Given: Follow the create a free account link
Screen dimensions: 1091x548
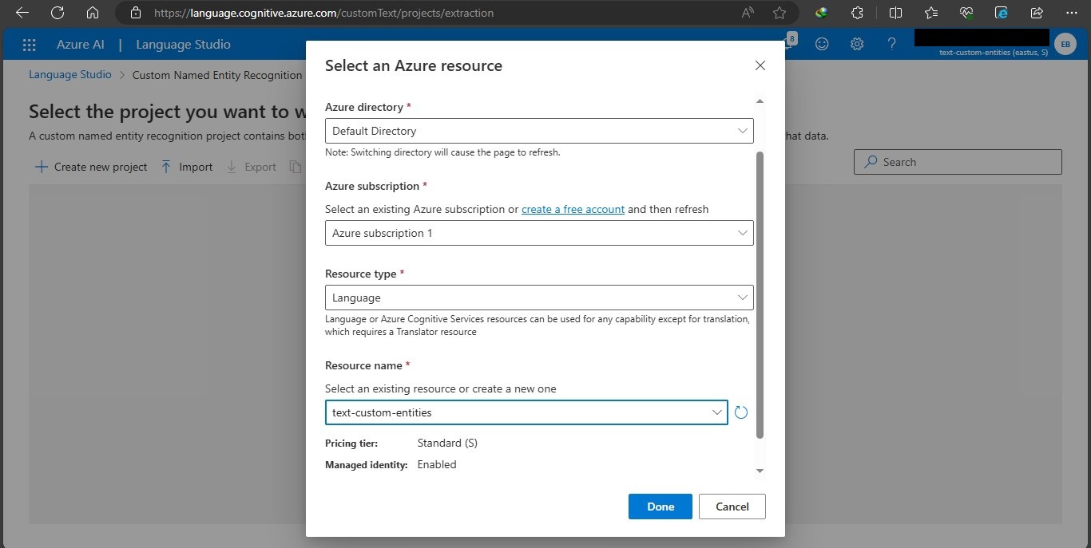Looking at the screenshot, I should (573, 209).
